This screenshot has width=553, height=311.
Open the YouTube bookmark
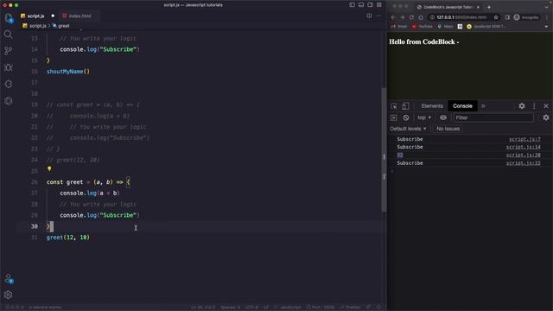pos(422,27)
